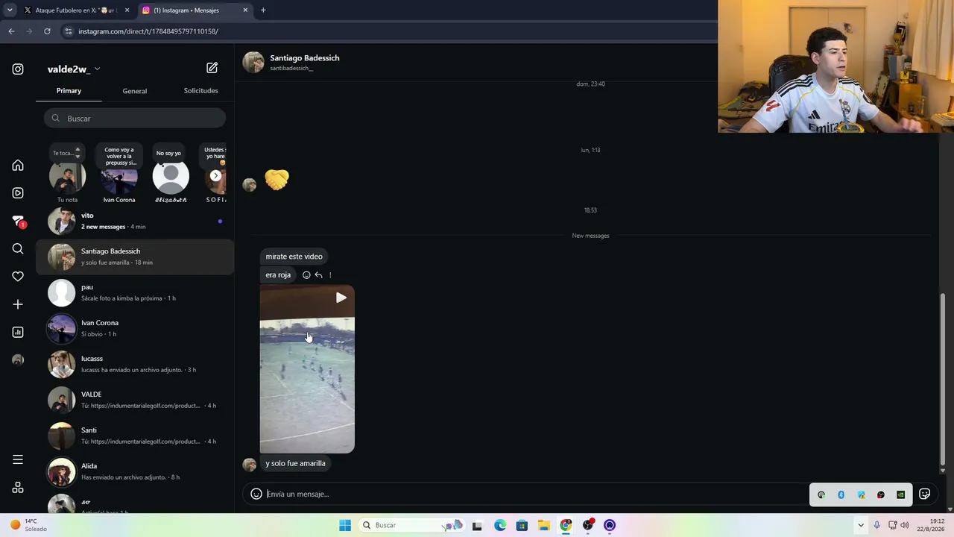Select Santiago Badessich chat in list

click(x=135, y=257)
